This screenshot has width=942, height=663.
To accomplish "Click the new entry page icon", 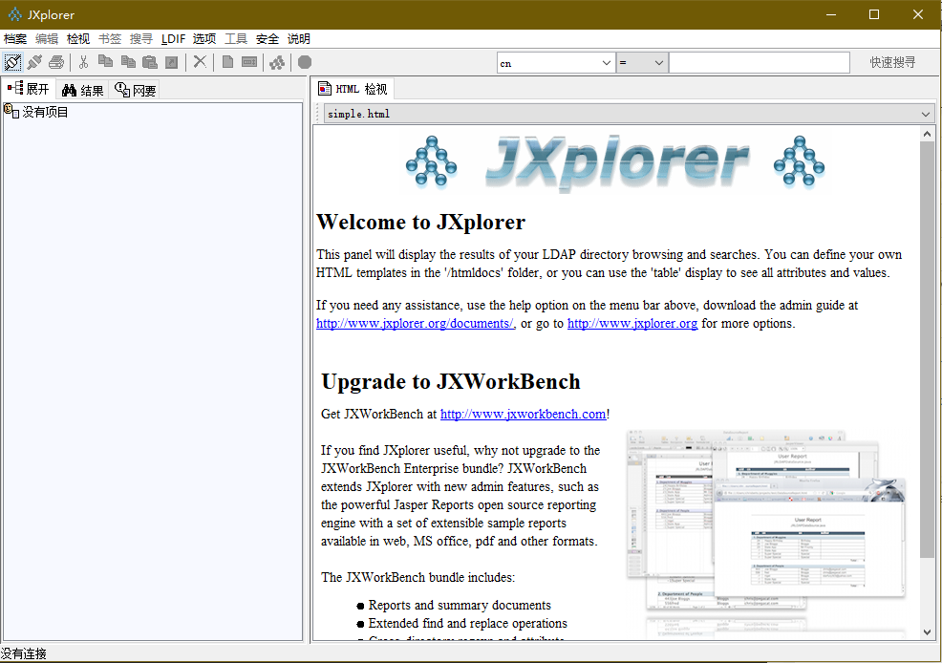I will [227, 62].
